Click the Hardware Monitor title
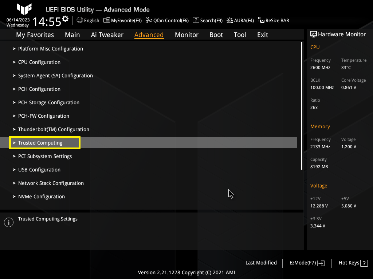The width and height of the screenshot is (373, 279). coord(342,35)
